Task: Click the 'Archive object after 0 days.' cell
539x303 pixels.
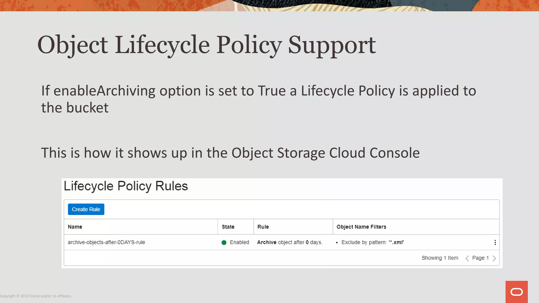Action: click(x=290, y=242)
